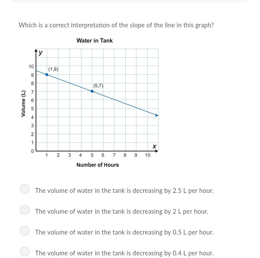Click the number 5 on the horizontal axis
260x258 pixels.
[x=92, y=155]
